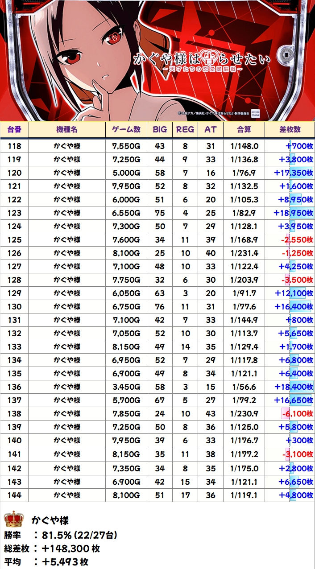Screen dimensions: 315x569
Task: Click the かぐや様 name in row 127
Action: 67,267
